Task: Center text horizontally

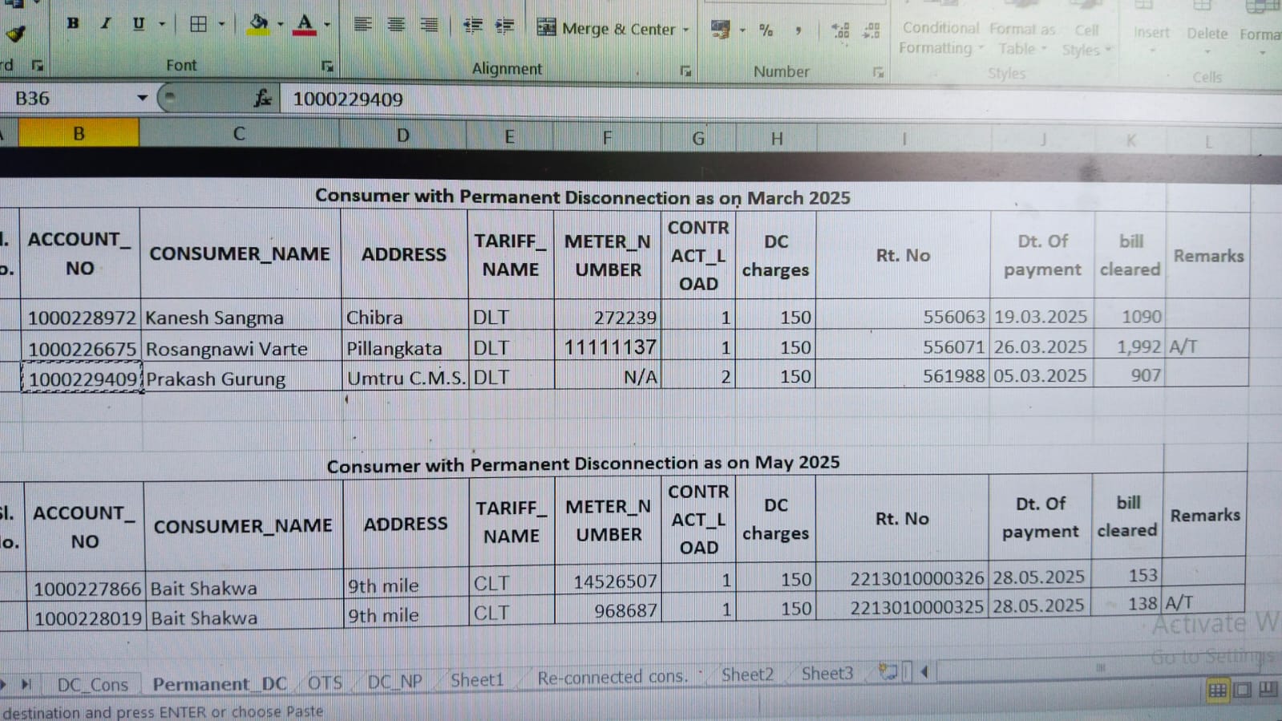Action: (396, 25)
